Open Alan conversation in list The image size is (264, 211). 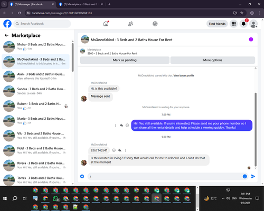pyautogui.click(x=35, y=76)
